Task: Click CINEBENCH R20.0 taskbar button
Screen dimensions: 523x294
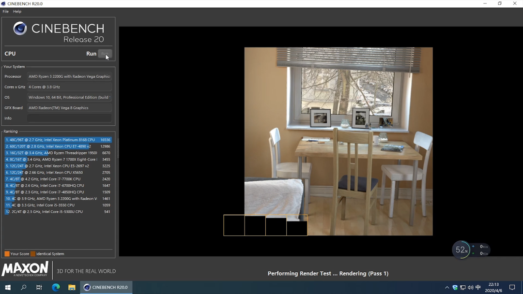Action: coord(106,287)
